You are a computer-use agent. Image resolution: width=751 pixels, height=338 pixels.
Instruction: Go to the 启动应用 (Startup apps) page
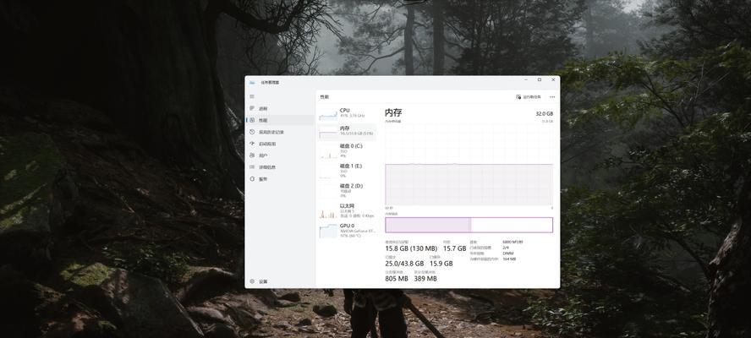pos(280,144)
